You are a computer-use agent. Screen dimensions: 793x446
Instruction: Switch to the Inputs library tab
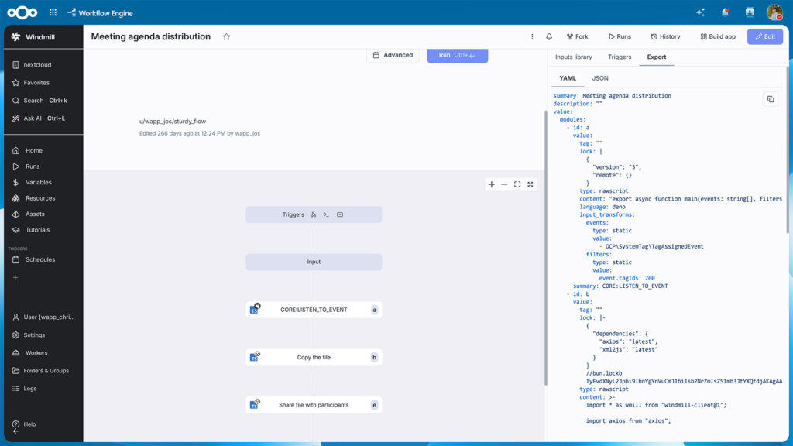point(574,57)
